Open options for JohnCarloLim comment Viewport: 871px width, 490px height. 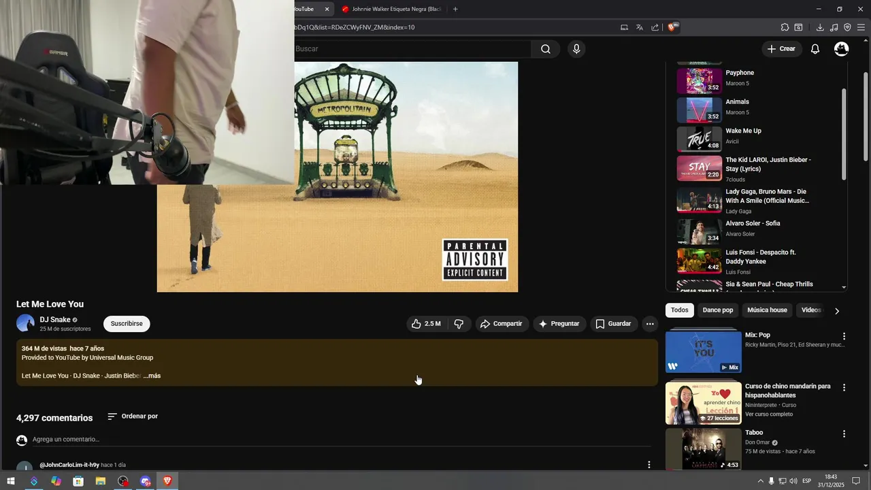click(x=648, y=465)
